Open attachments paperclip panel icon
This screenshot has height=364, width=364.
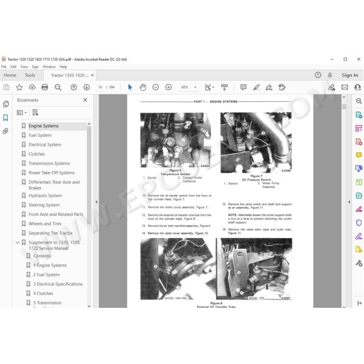click(x=6, y=131)
